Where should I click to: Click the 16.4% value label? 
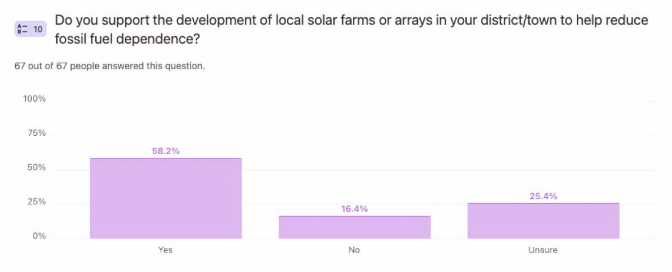tap(354, 209)
